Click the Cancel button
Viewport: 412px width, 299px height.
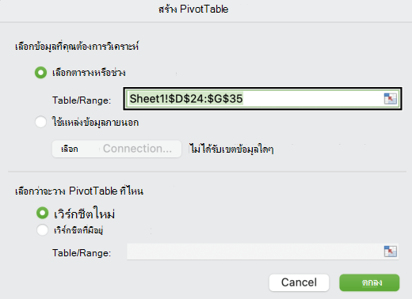pyautogui.click(x=299, y=282)
